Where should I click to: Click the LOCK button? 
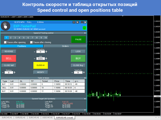point(78,51)
